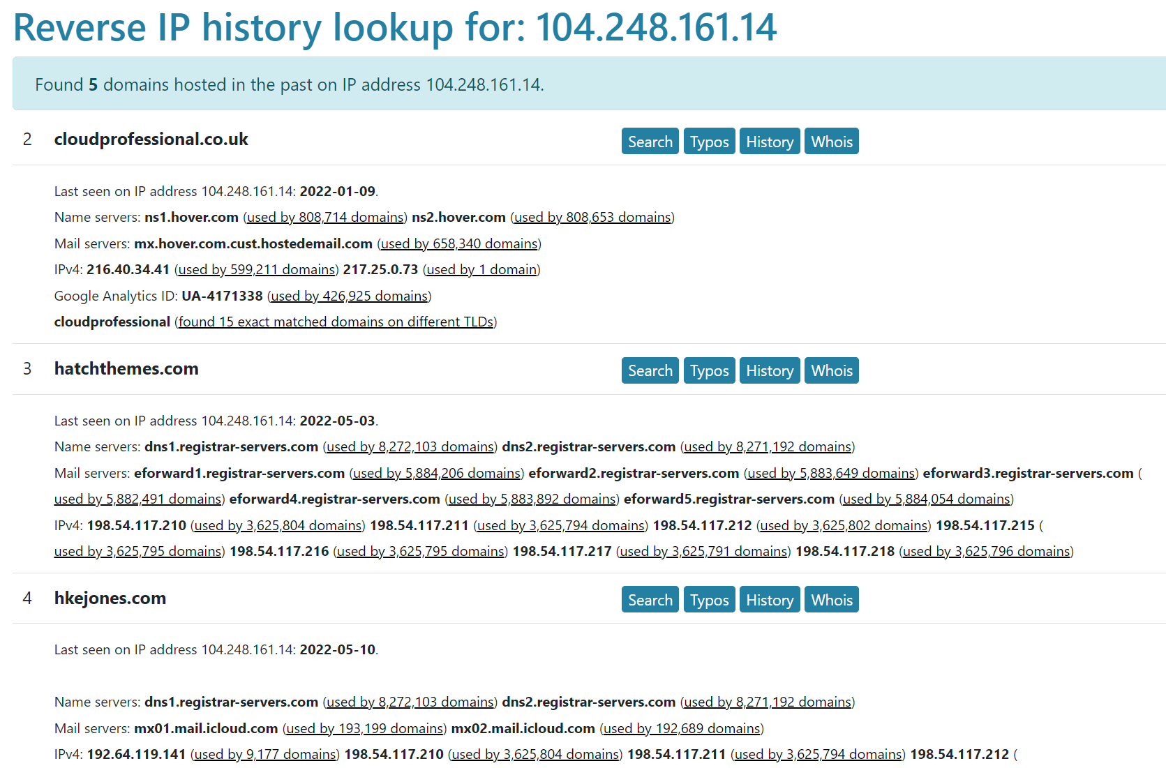The width and height of the screenshot is (1166, 768).
Task: Click IPv4 address 217.25.0.73
Action: pos(380,269)
